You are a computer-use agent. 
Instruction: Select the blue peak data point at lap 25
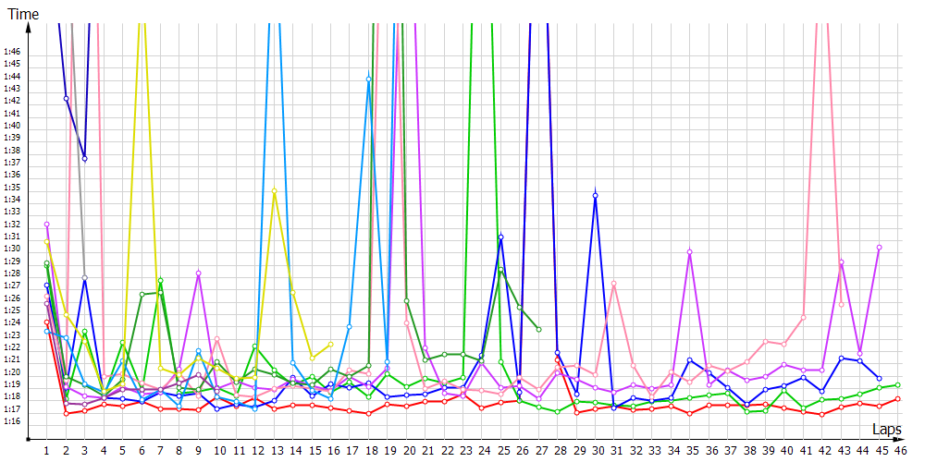500,237
